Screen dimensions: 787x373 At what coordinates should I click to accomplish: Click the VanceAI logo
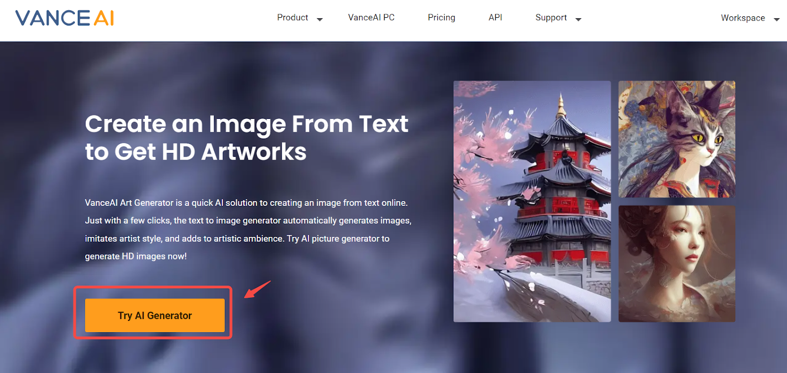pos(64,18)
